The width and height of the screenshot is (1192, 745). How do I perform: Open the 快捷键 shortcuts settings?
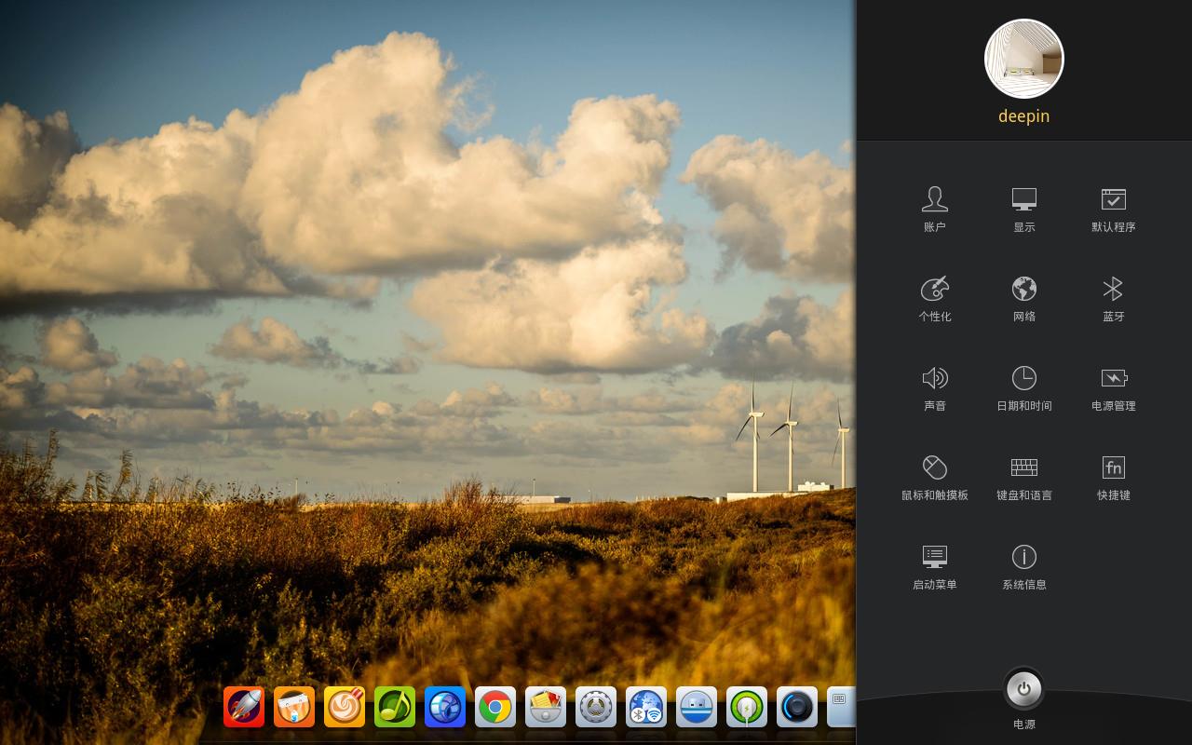click(x=1113, y=477)
